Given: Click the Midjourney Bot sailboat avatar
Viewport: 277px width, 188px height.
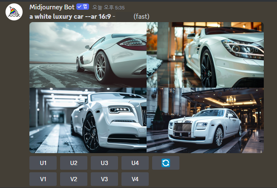Looking at the screenshot, I should click(14, 12).
